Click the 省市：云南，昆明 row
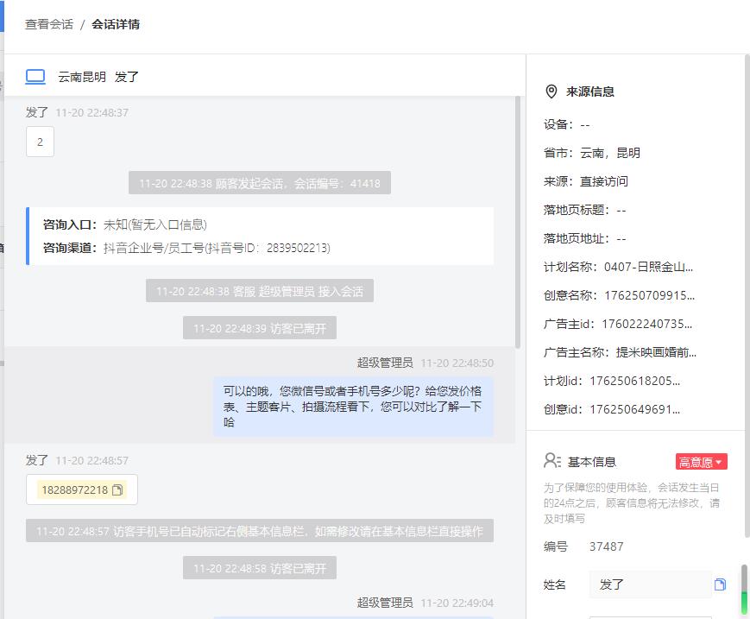The height and width of the screenshot is (619, 750). (592, 153)
